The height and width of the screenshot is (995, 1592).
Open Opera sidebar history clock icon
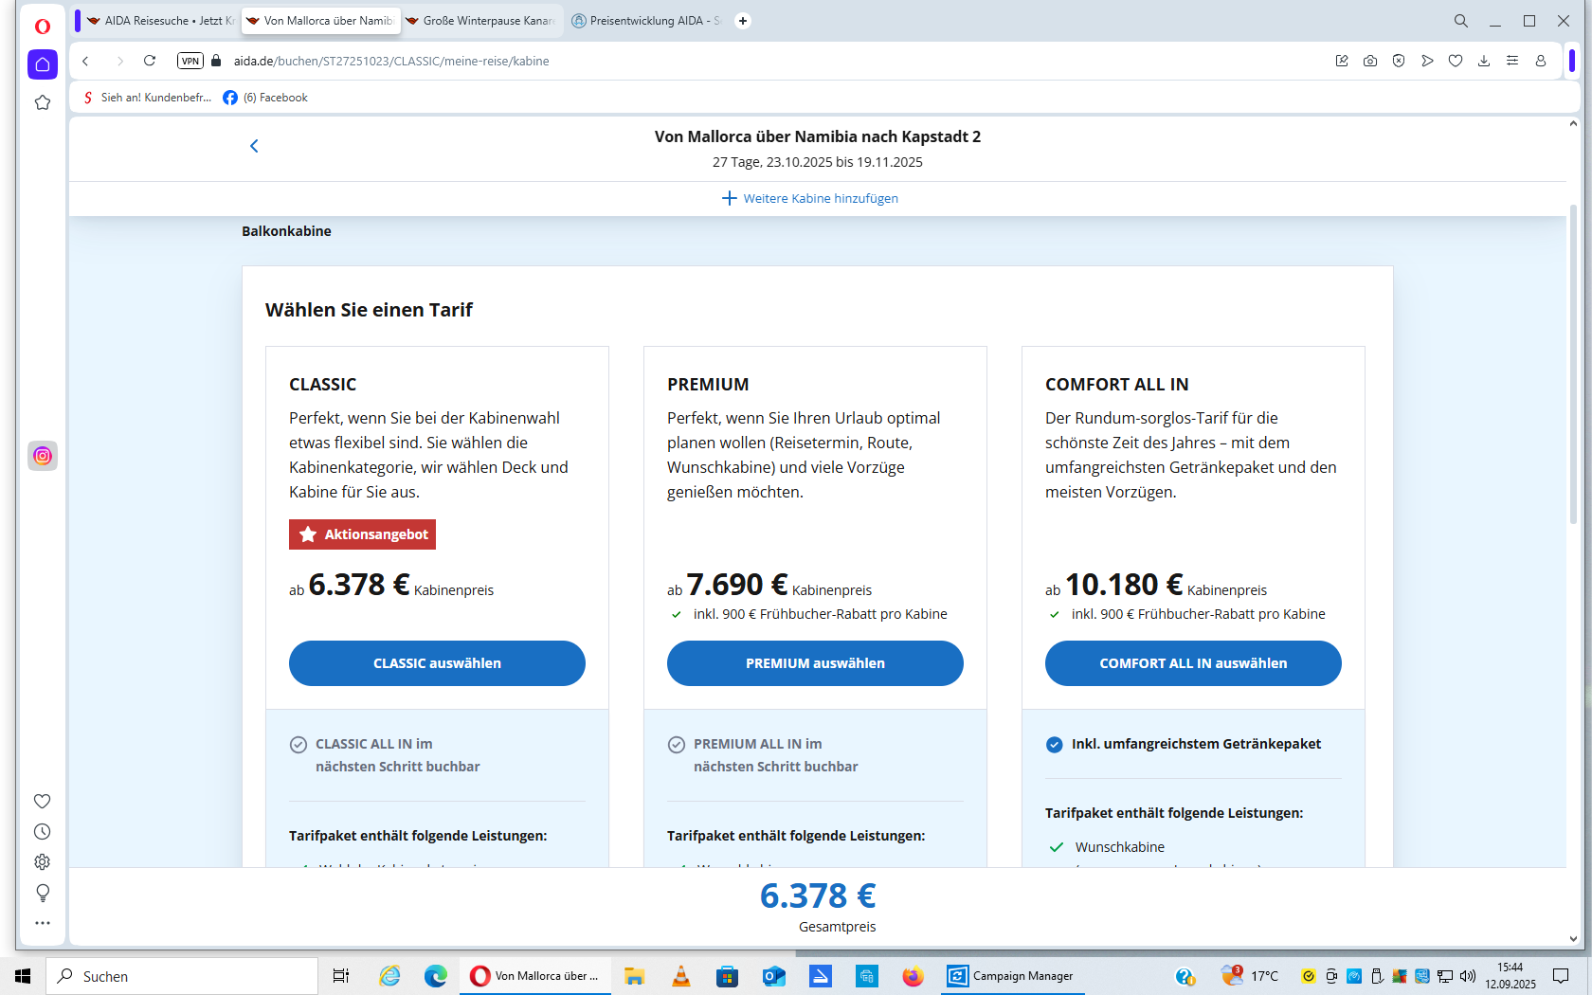click(43, 832)
